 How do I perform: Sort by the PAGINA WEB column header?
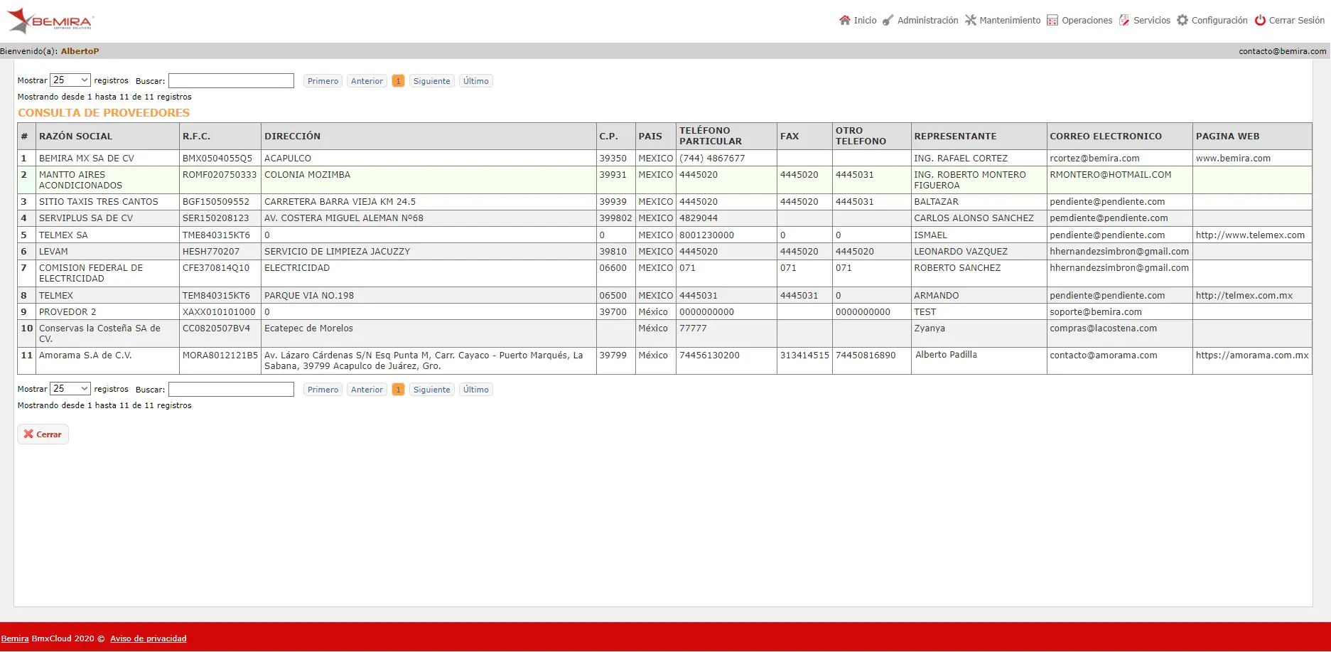click(x=1253, y=137)
